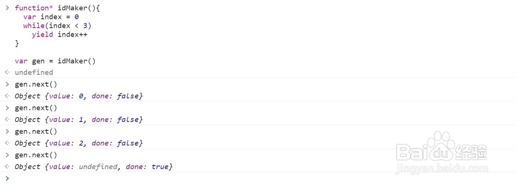Click the third gen.next() command entry
The height and width of the screenshot is (186, 516).
(x=36, y=132)
